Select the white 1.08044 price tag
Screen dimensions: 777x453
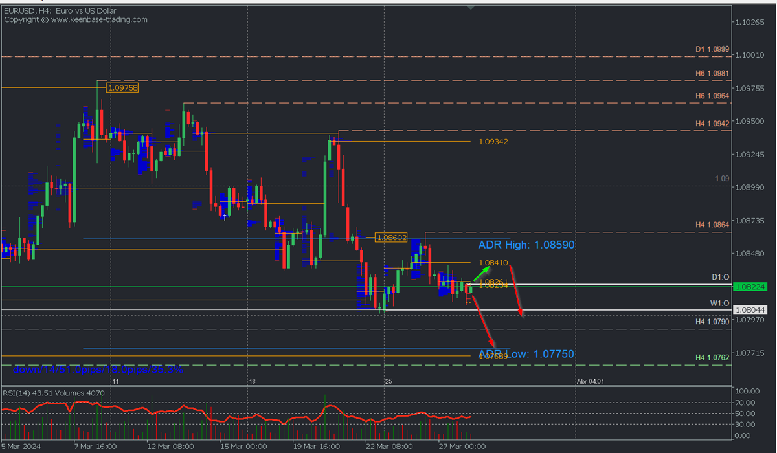pos(751,310)
